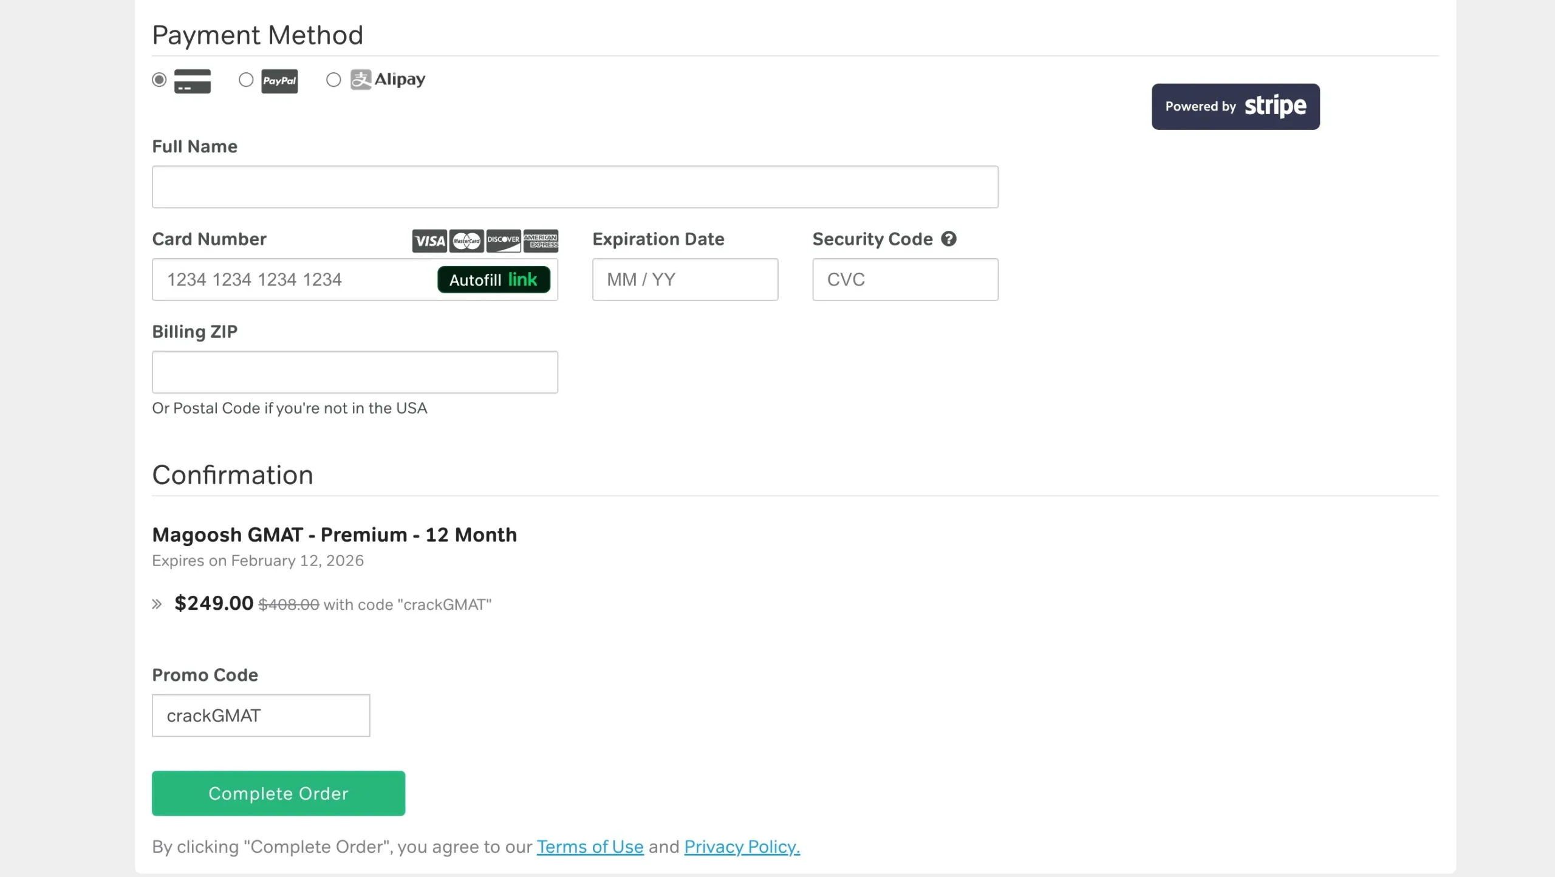1555x877 pixels.
Task: Open the Terms of Use link
Action: pyautogui.click(x=590, y=847)
